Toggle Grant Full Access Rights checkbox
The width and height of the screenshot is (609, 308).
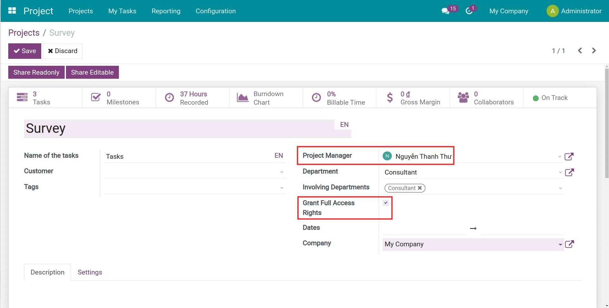[x=385, y=203]
